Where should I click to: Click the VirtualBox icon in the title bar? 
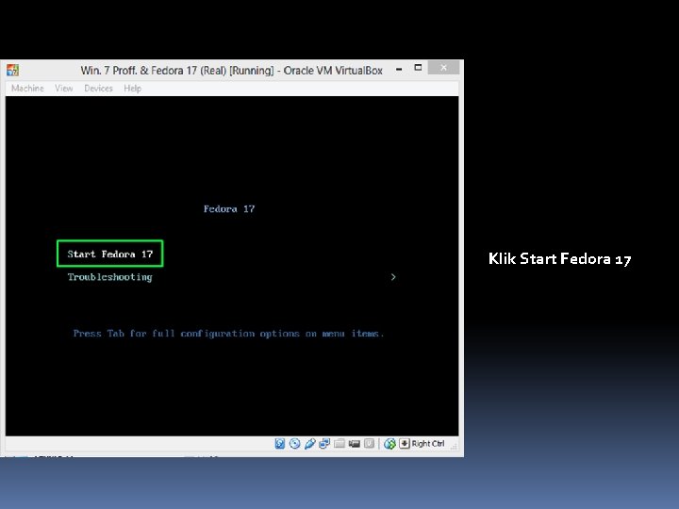(x=12, y=70)
